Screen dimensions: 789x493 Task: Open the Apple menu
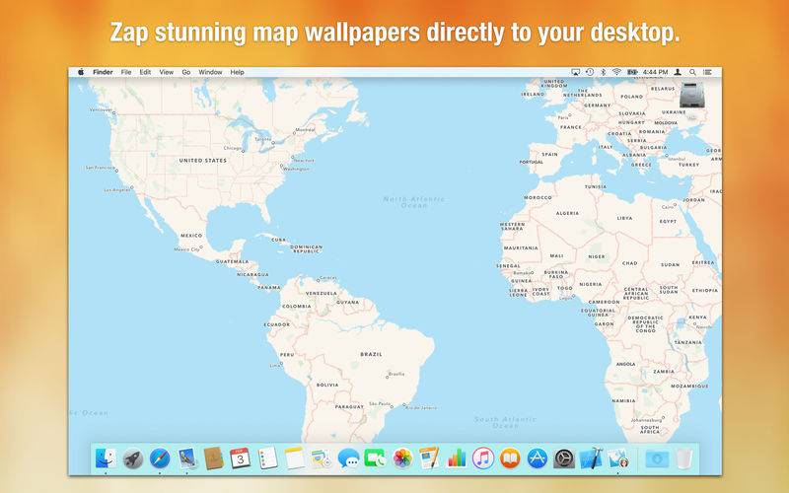pyautogui.click(x=81, y=72)
